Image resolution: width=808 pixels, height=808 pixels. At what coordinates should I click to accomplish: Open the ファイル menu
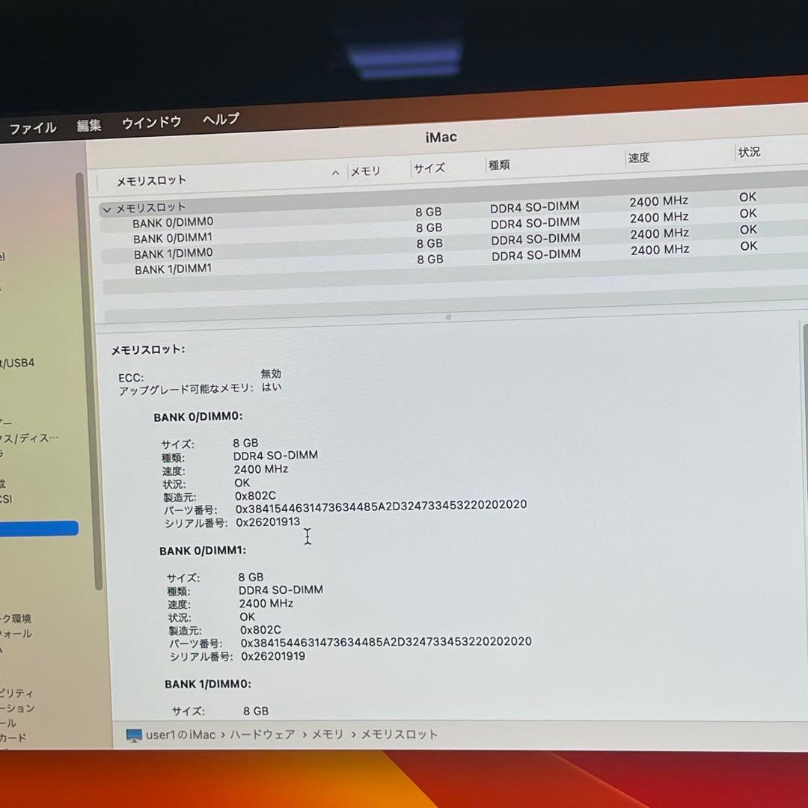tap(33, 128)
